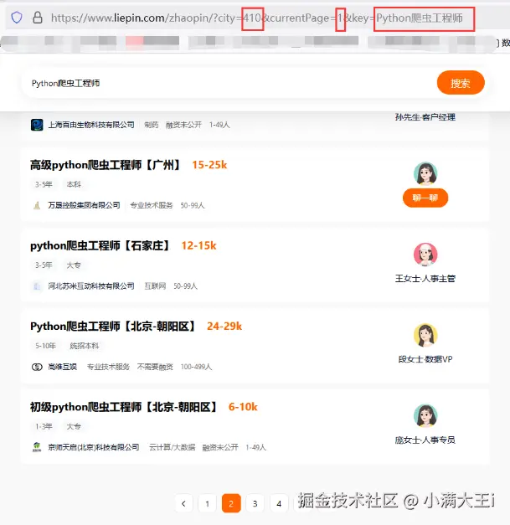Click recruiter name 王女士·人事主管

pyautogui.click(x=425, y=279)
